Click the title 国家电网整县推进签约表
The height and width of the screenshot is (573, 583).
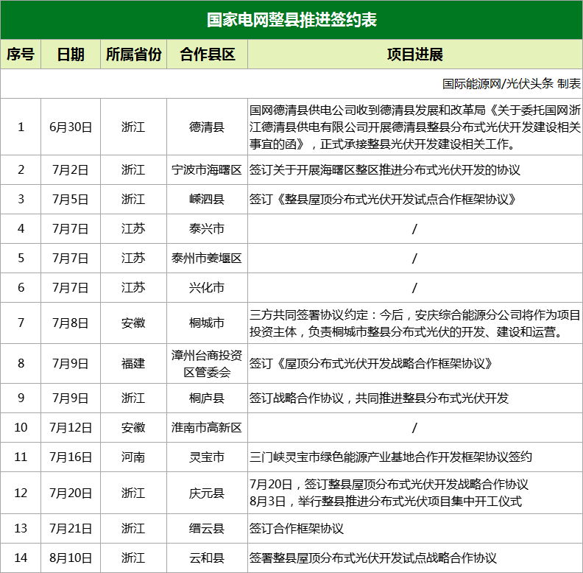click(x=291, y=20)
